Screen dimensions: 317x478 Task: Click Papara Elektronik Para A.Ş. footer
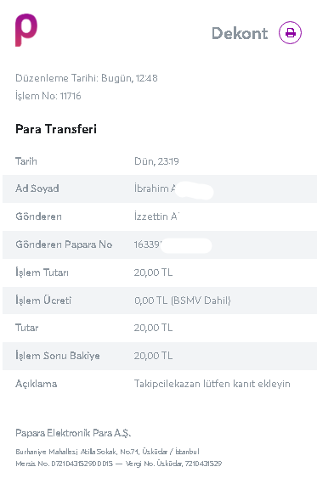(x=73, y=433)
